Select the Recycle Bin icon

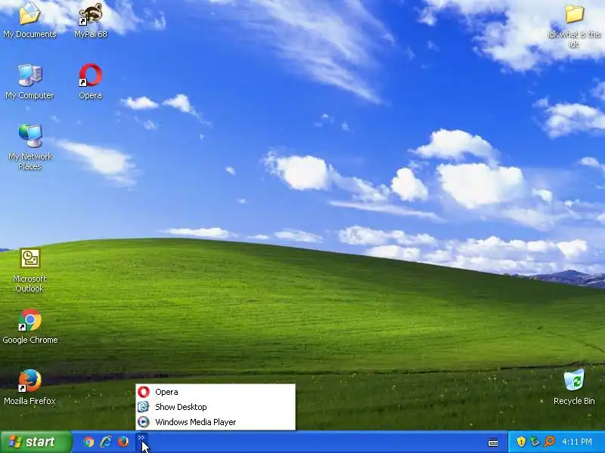tap(574, 387)
